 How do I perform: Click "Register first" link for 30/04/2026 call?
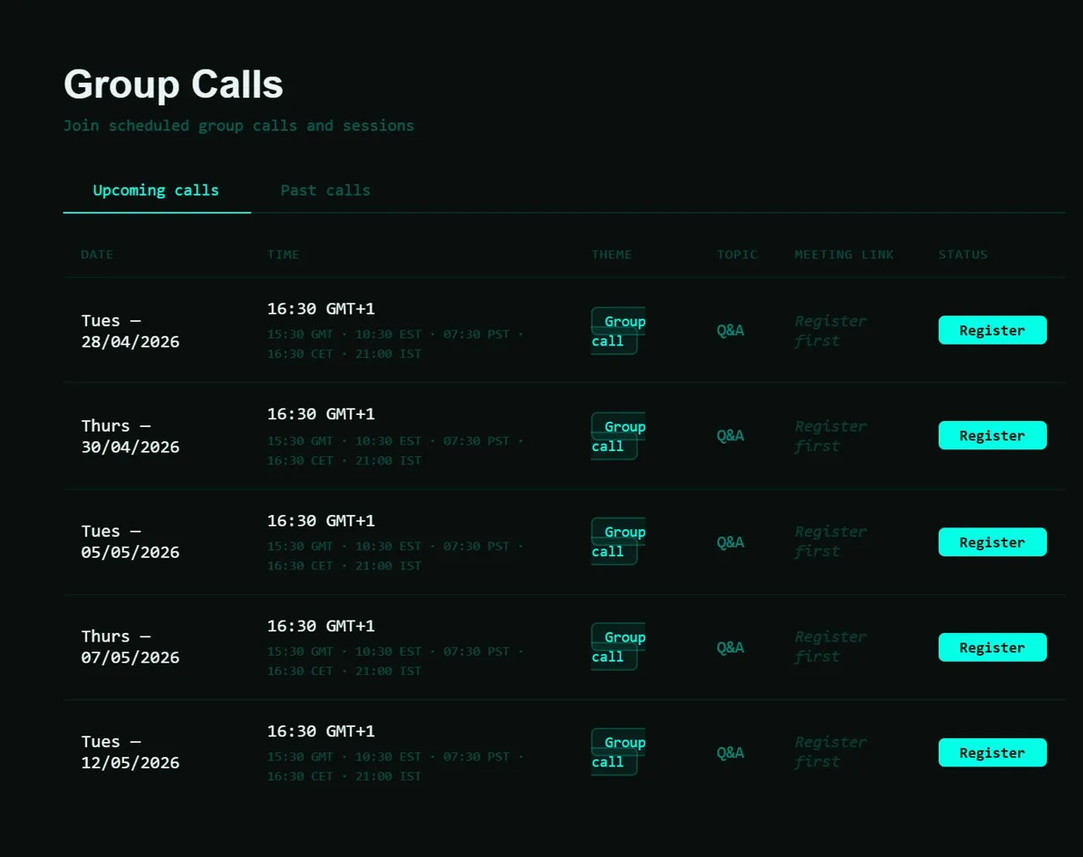tap(830, 436)
